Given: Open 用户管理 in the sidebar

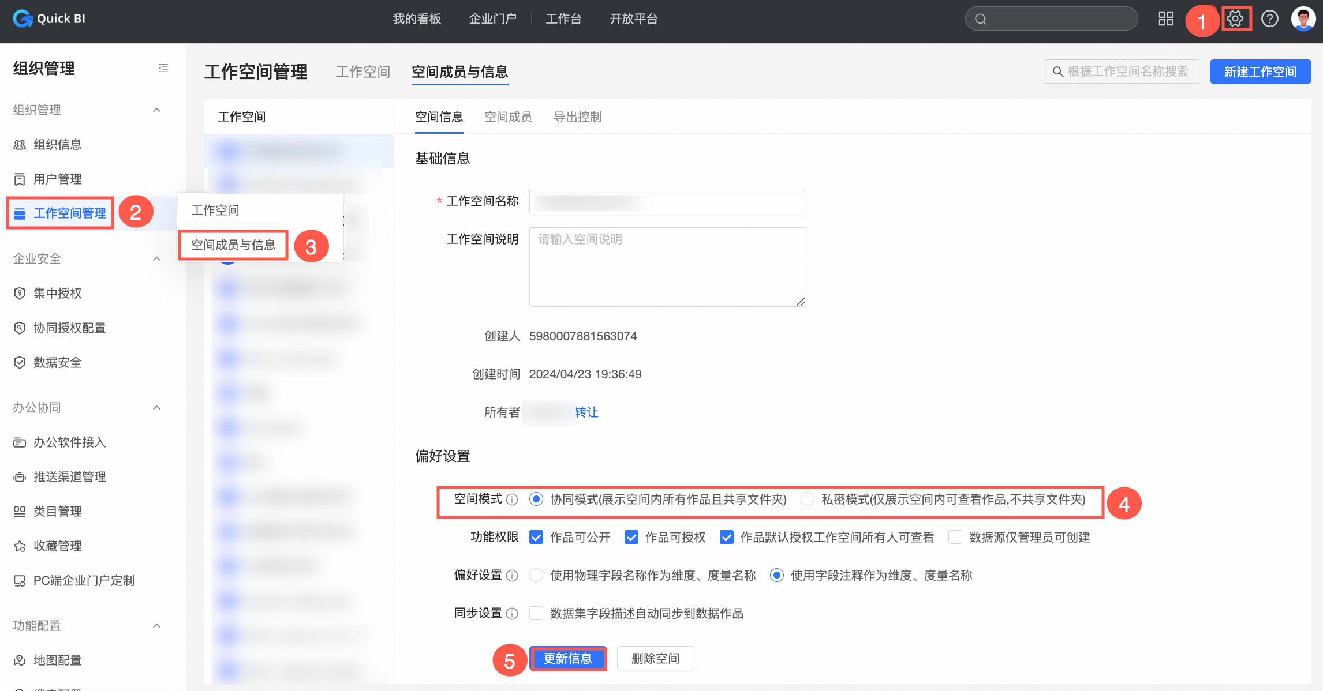Looking at the screenshot, I should point(58,179).
